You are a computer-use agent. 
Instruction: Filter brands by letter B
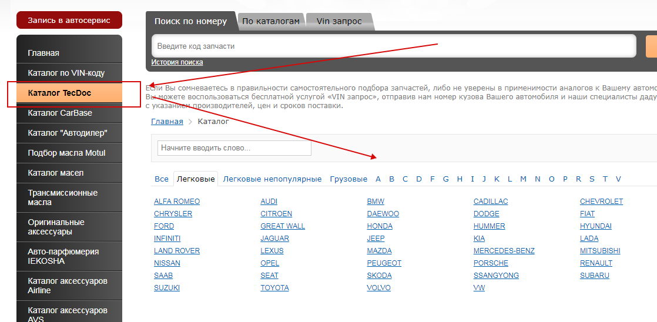coord(392,179)
